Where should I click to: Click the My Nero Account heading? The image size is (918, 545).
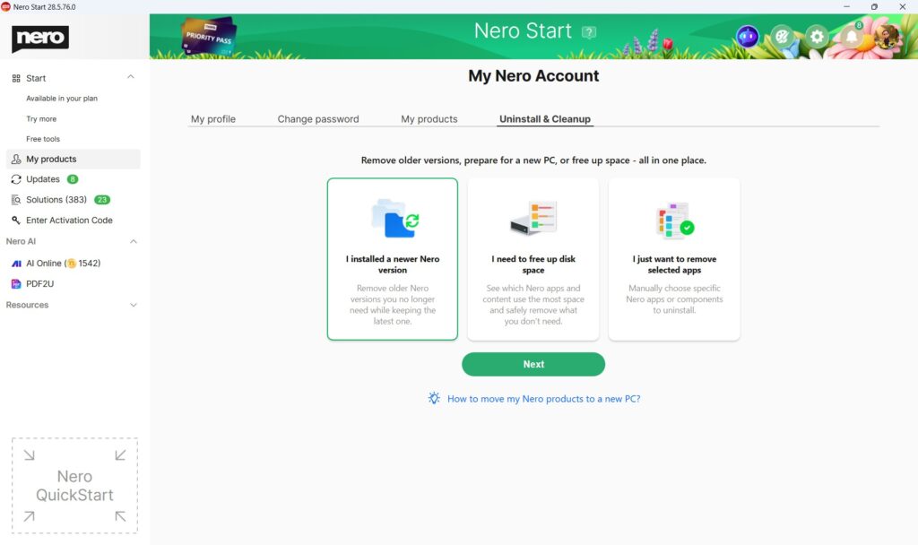(533, 76)
